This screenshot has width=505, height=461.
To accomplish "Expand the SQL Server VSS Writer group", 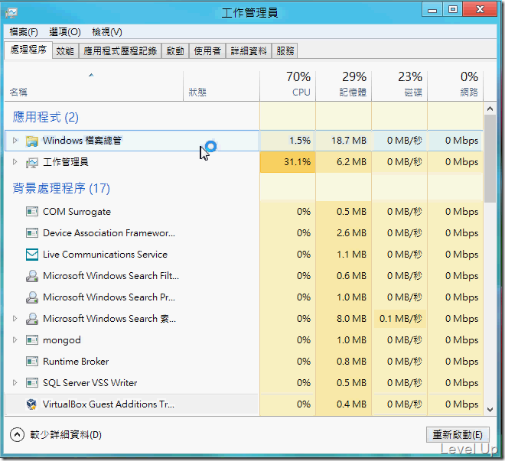I will pyautogui.click(x=15, y=382).
